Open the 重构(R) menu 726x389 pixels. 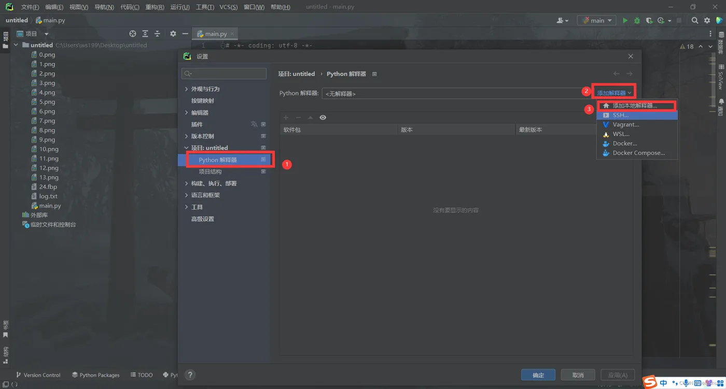pyautogui.click(x=155, y=7)
